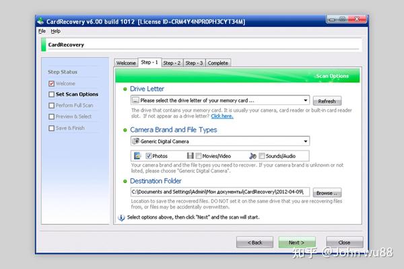404x269 pixels.
Task: Click the info icon beside the Select options hint
Action: point(121,217)
